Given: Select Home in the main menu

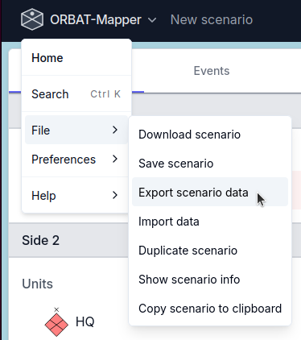Looking at the screenshot, I should [x=76, y=58].
